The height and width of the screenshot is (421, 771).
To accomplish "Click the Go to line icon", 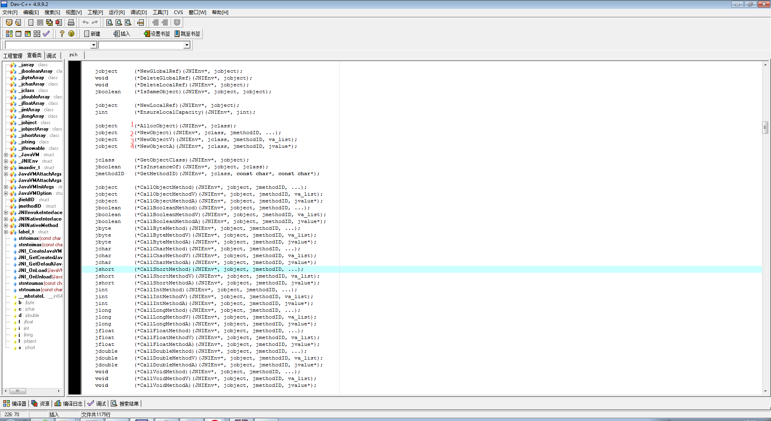I will [141, 22].
